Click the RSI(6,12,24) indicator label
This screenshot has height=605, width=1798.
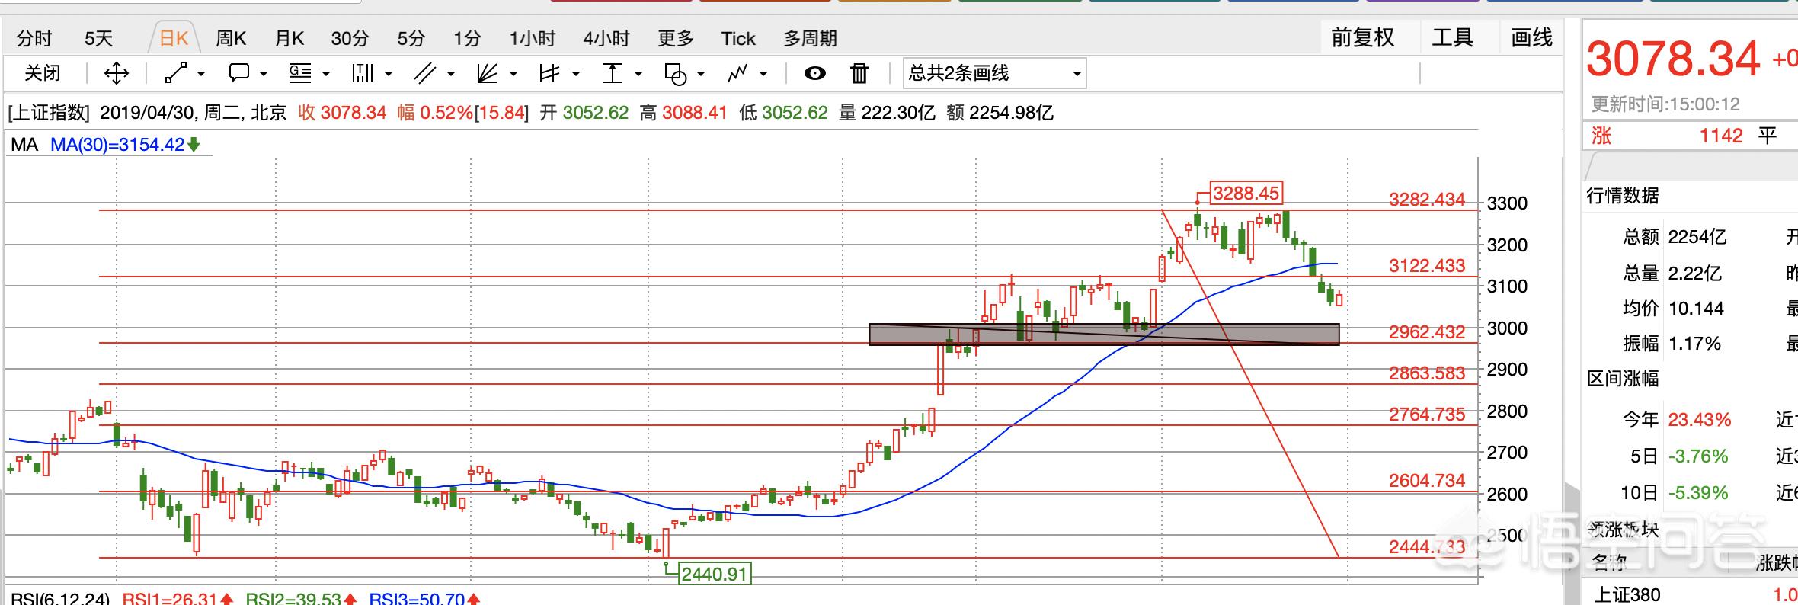[x=60, y=598]
